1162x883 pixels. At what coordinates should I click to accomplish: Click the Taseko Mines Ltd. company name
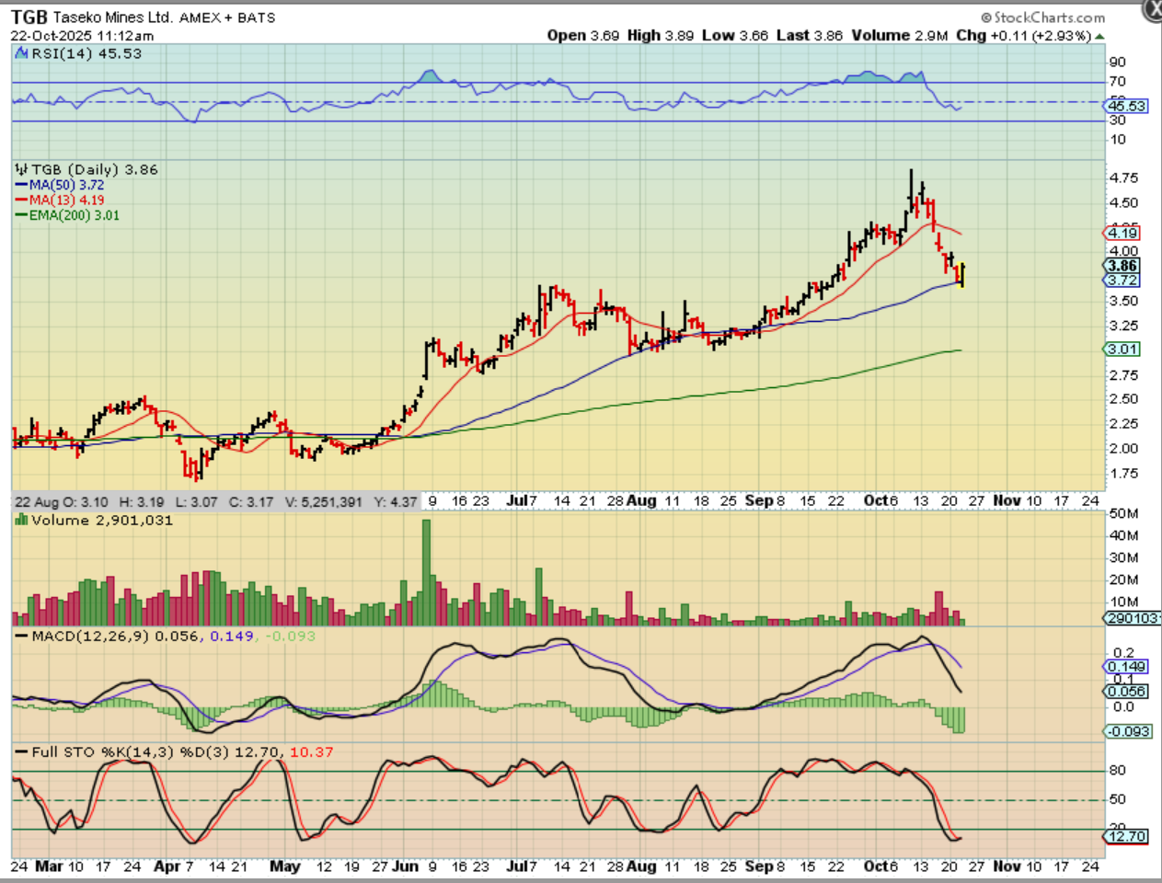point(113,17)
